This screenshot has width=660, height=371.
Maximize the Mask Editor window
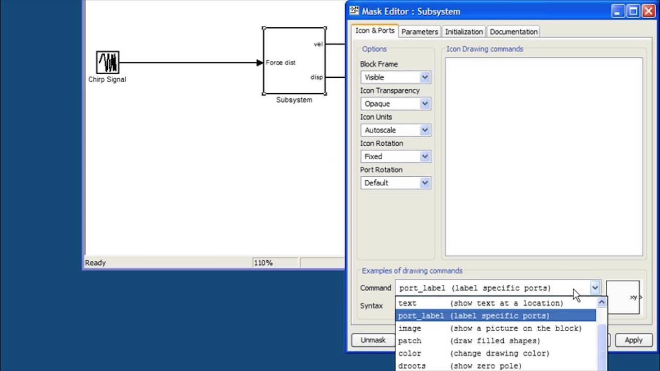tap(633, 11)
